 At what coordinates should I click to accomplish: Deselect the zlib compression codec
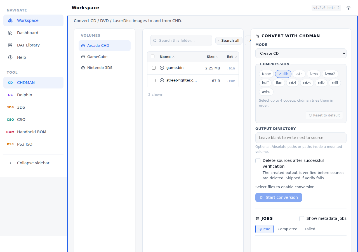point(283,74)
